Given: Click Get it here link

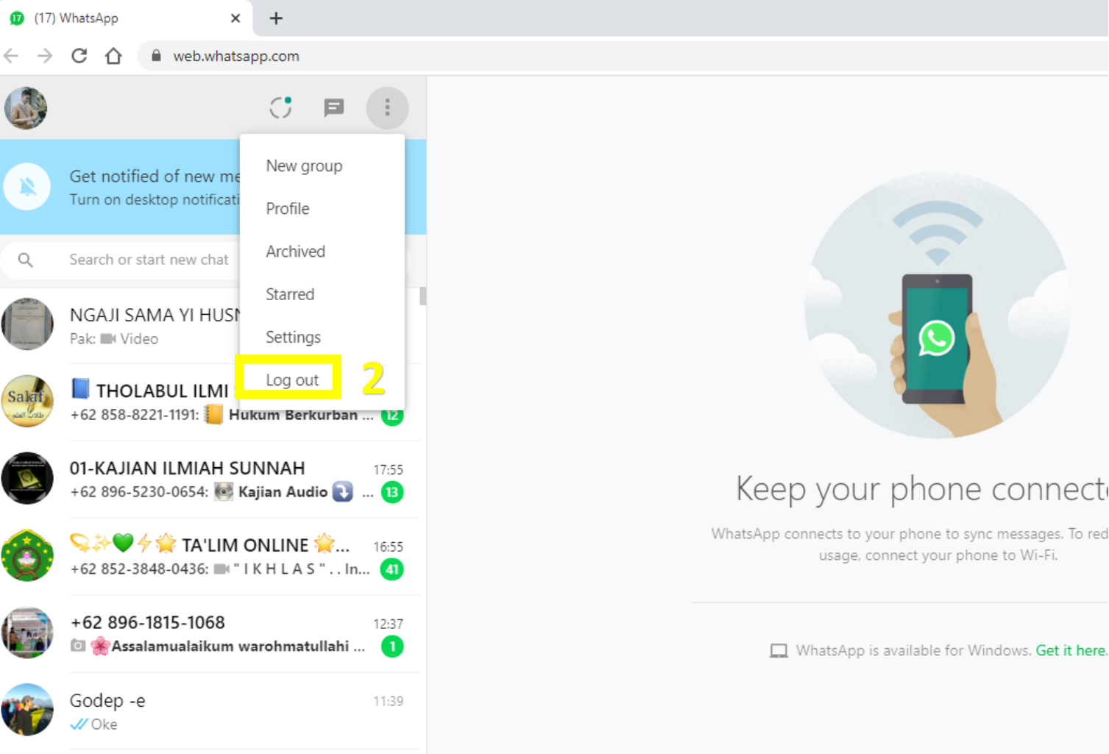Looking at the screenshot, I should 1071,650.
